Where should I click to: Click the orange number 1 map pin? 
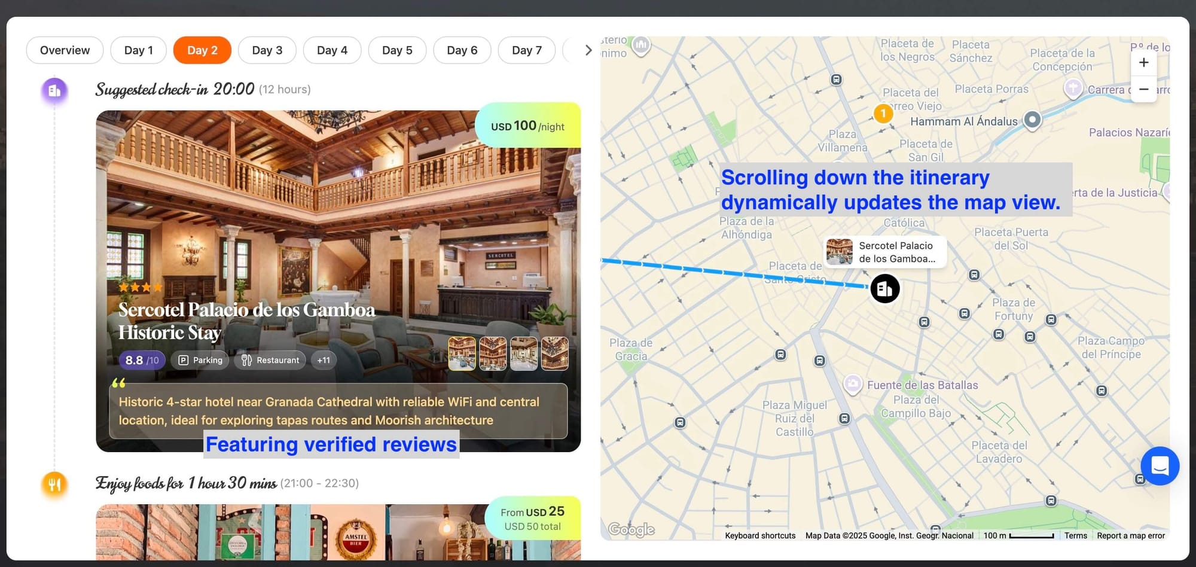point(883,113)
